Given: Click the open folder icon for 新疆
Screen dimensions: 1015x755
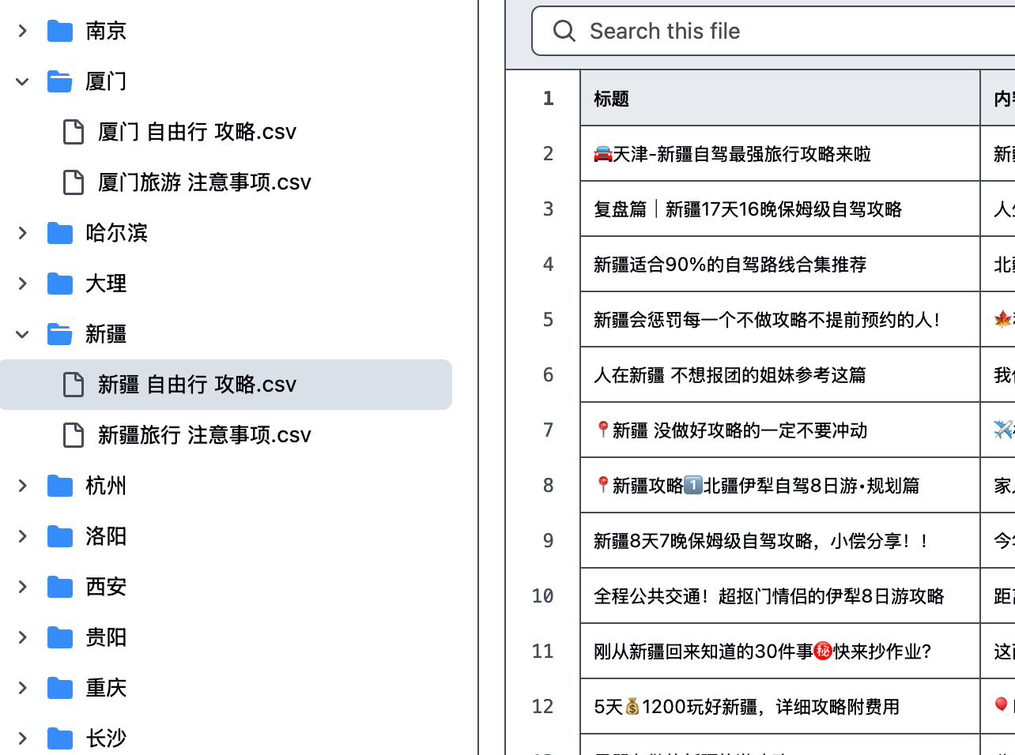Looking at the screenshot, I should pyautogui.click(x=60, y=334).
